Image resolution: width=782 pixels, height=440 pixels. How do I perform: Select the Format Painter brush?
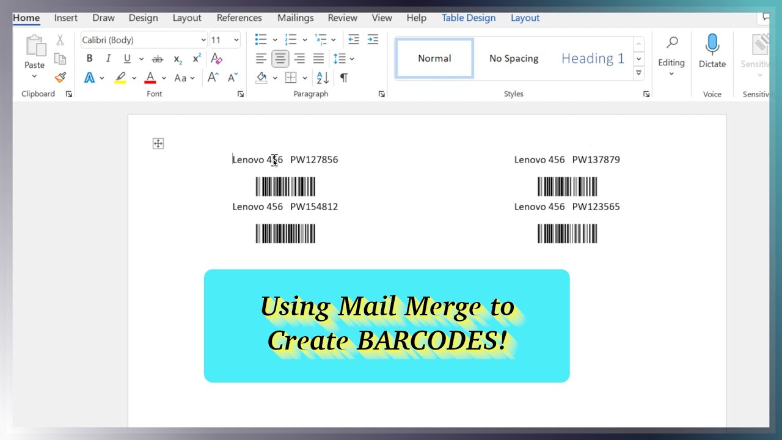pyautogui.click(x=60, y=78)
